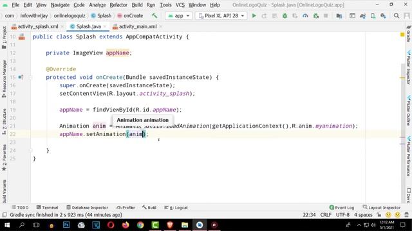The image size is (412, 231).
Task: Open the Event Log
Action: 342,207
